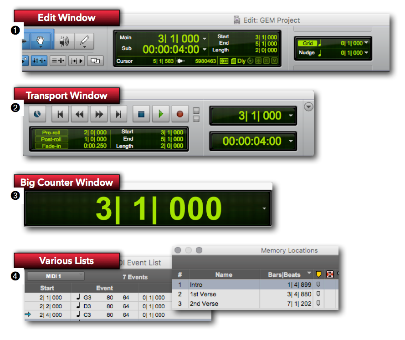Click the green document status icon near Dly

tap(233, 61)
